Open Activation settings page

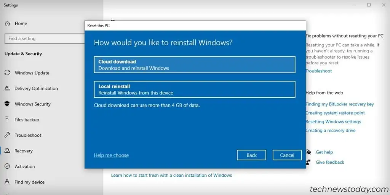(x=25, y=166)
